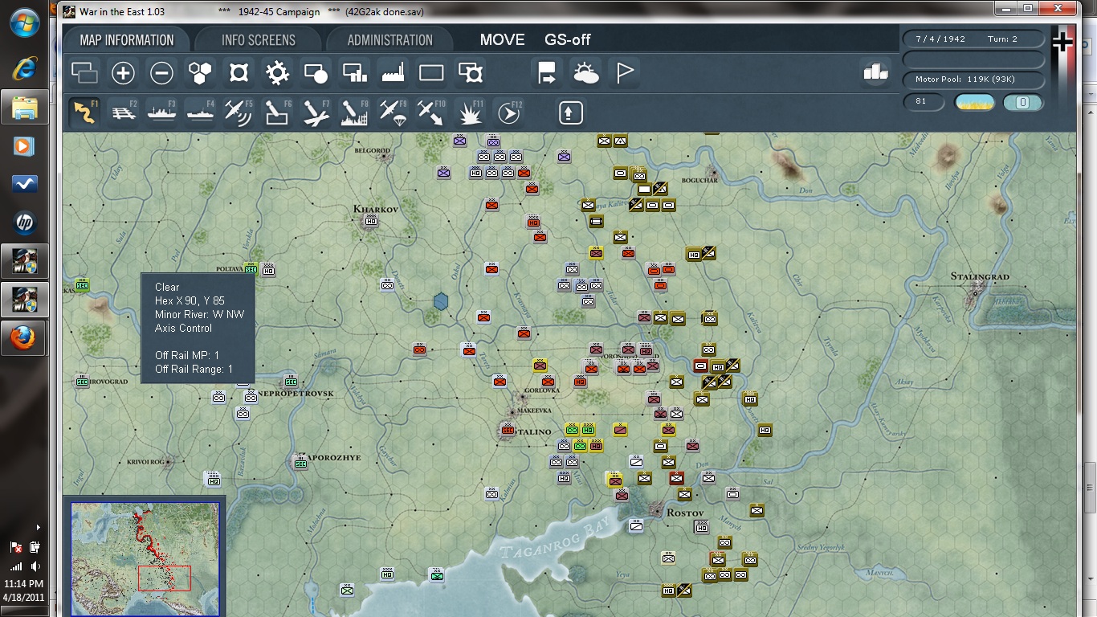Click the rectangle with fort ring icon

[x=470, y=74]
